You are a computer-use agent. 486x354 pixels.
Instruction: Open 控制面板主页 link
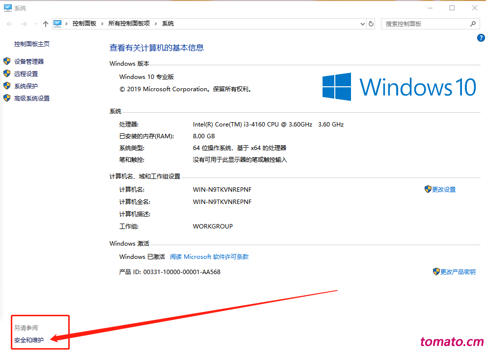click(x=31, y=44)
